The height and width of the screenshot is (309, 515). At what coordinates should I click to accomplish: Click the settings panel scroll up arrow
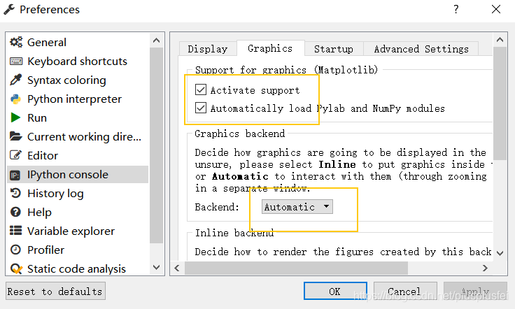point(500,40)
